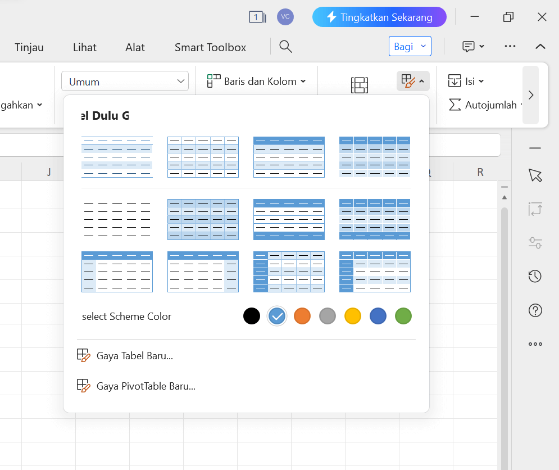Select the blue scheme color circle
This screenshot has width=559, height=470.
378,316
